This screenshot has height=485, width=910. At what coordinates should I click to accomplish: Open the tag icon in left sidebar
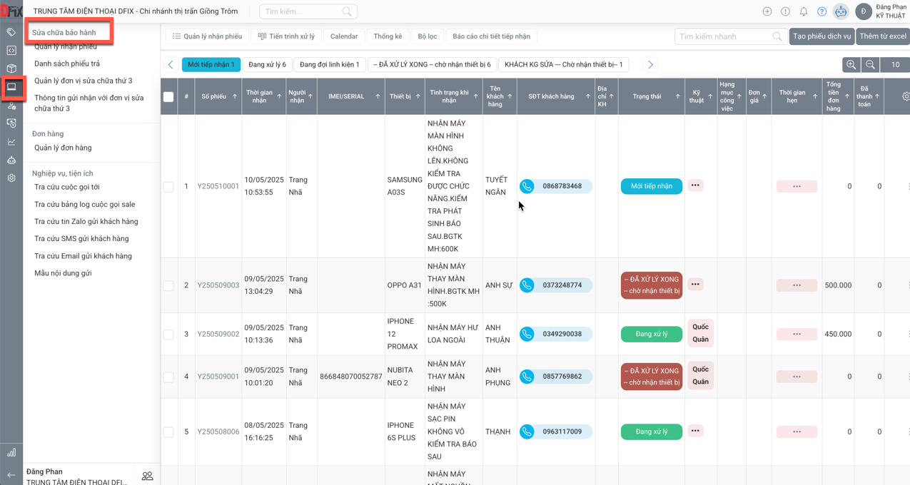pyautogui.click(x=11, y=32)
